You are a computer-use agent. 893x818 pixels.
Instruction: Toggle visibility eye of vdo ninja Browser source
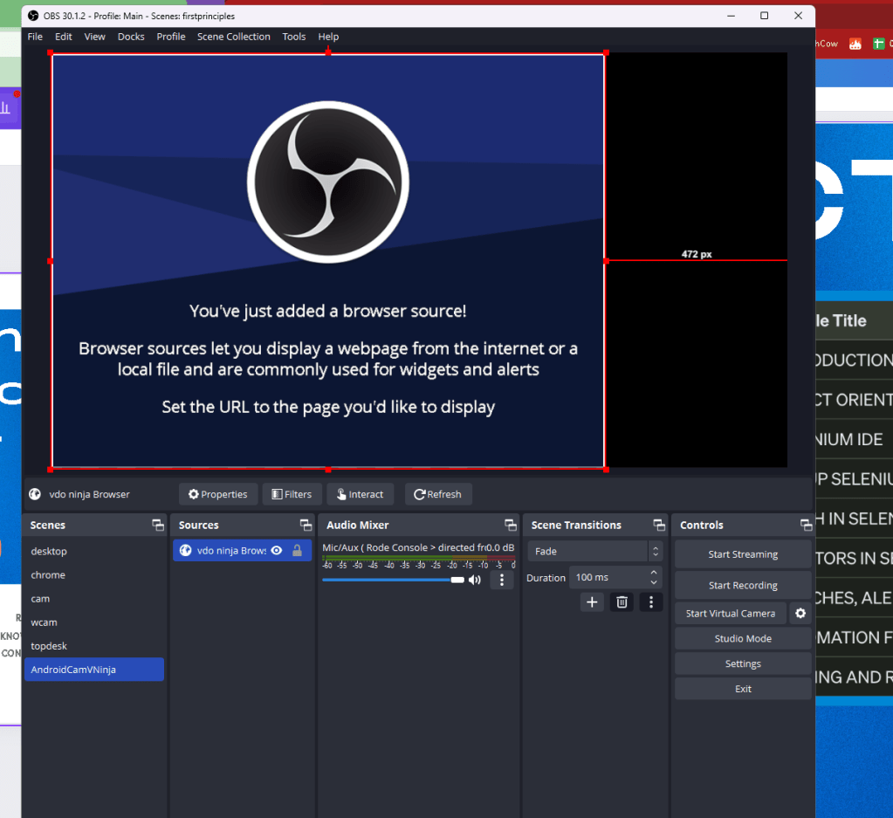(277, 550)
